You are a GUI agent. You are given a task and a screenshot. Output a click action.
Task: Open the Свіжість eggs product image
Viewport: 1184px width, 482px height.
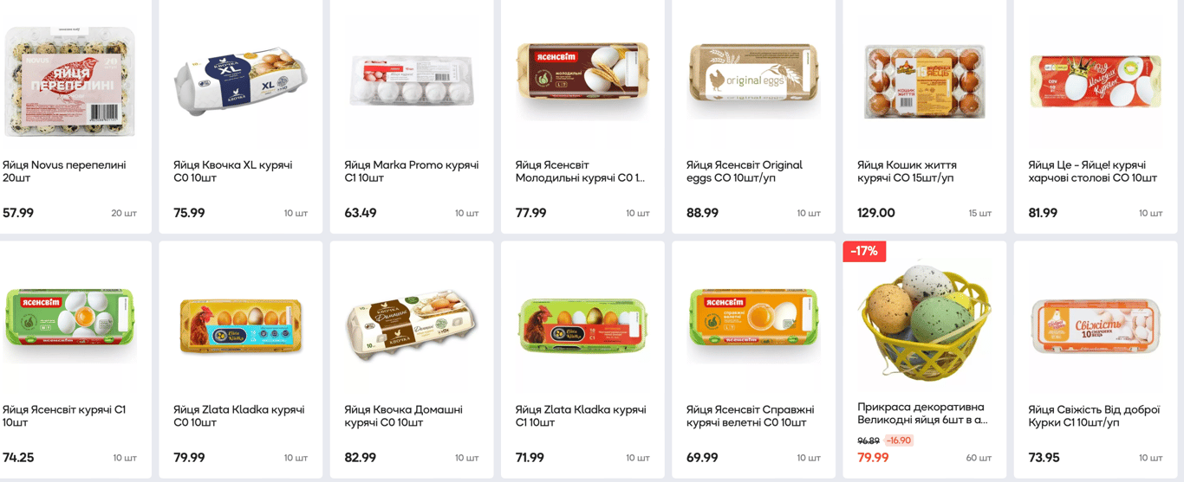click(1096, 325)
